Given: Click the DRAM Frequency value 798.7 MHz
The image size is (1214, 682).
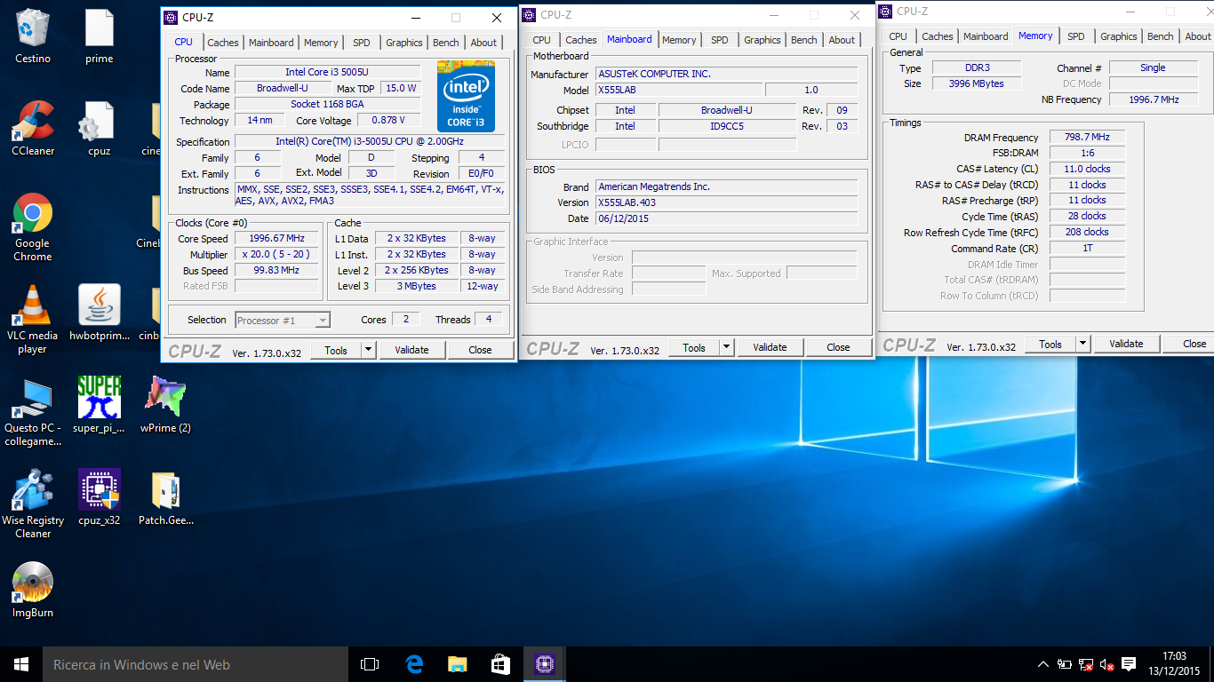Looking at the screenshot, I should click(x=1086, y=137).
